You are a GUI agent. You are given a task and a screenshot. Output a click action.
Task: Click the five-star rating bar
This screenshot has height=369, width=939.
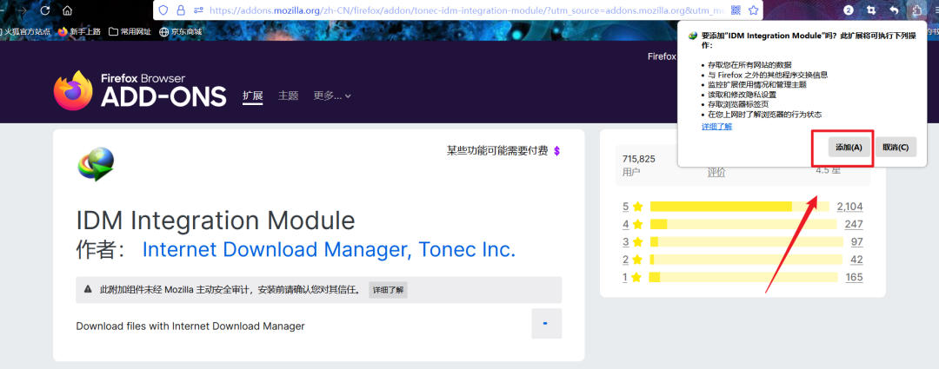[740, 207]
